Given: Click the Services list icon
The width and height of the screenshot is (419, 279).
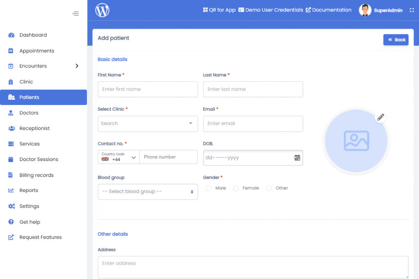Looking at the screenshot, I should coord(11,144).
